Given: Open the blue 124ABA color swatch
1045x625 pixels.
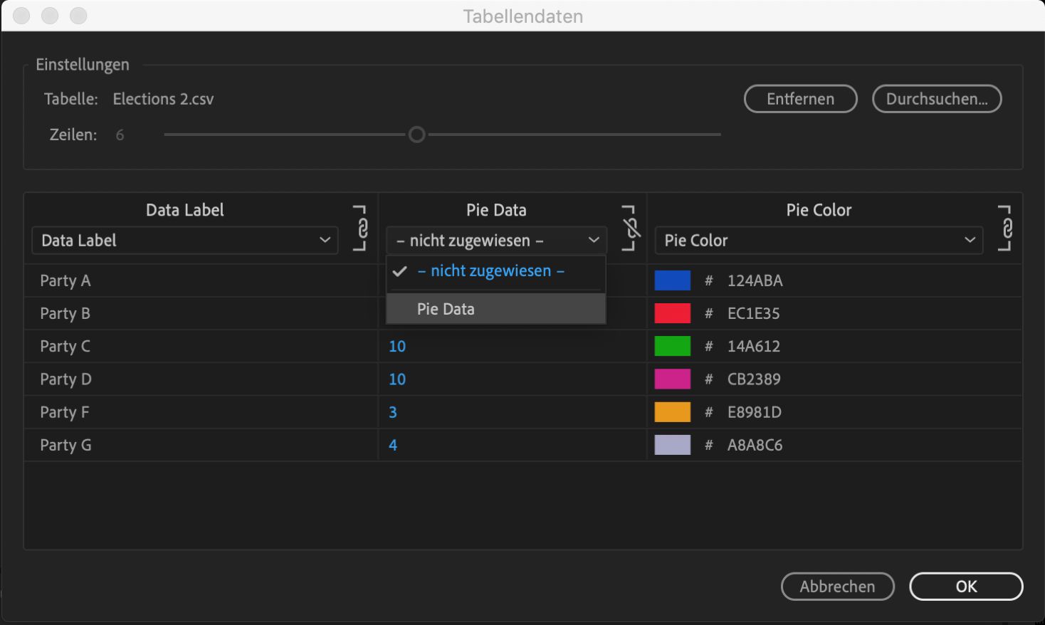Looking at the screenshot, I should click(x=672, y=280).
